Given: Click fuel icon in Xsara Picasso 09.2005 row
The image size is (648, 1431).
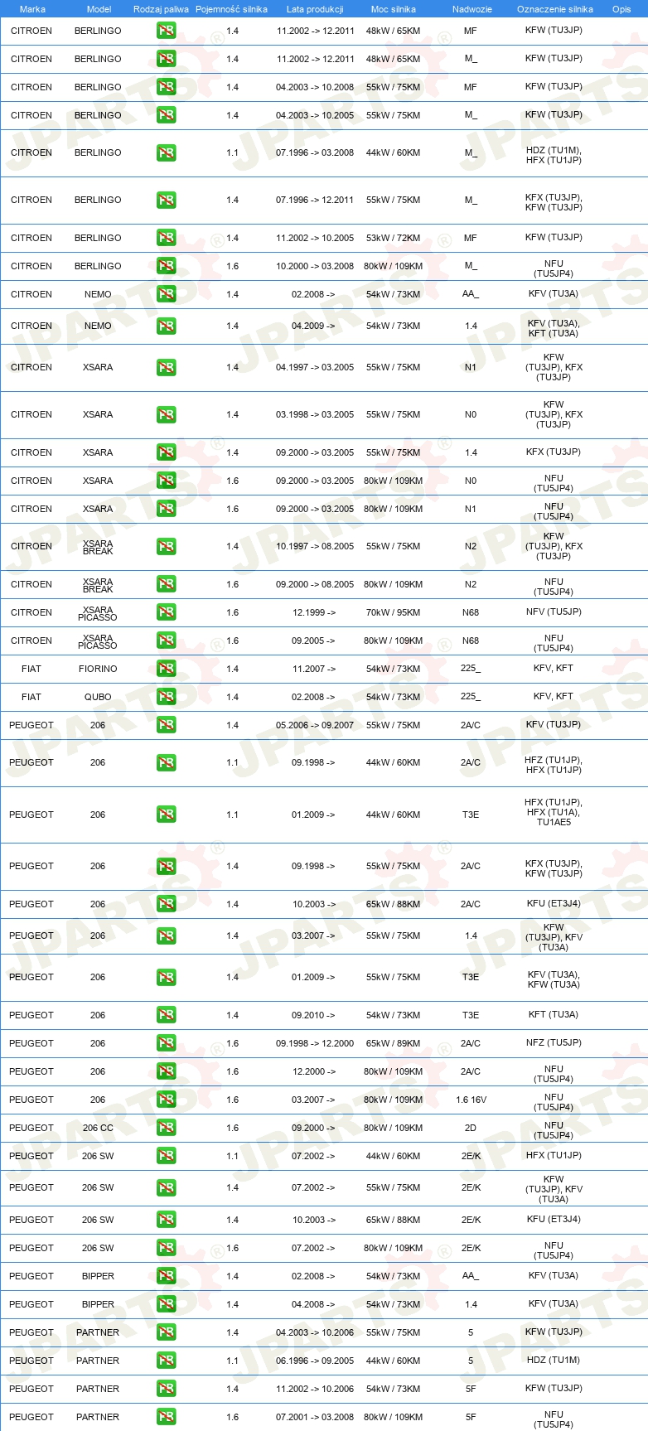Looking at the screenshot, I should coord(166,641).
